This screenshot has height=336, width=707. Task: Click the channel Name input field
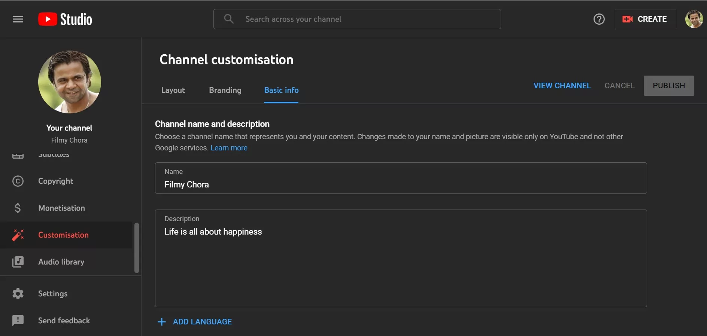click(401, 178)
